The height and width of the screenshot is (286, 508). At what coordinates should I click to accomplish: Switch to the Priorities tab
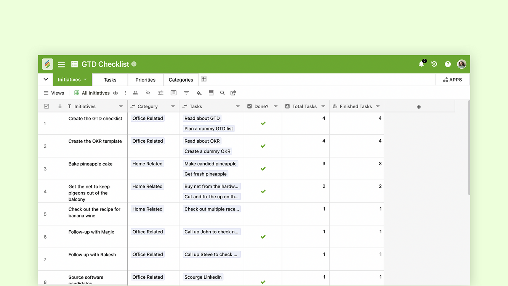pyautogui.click(x=145, y=80)
